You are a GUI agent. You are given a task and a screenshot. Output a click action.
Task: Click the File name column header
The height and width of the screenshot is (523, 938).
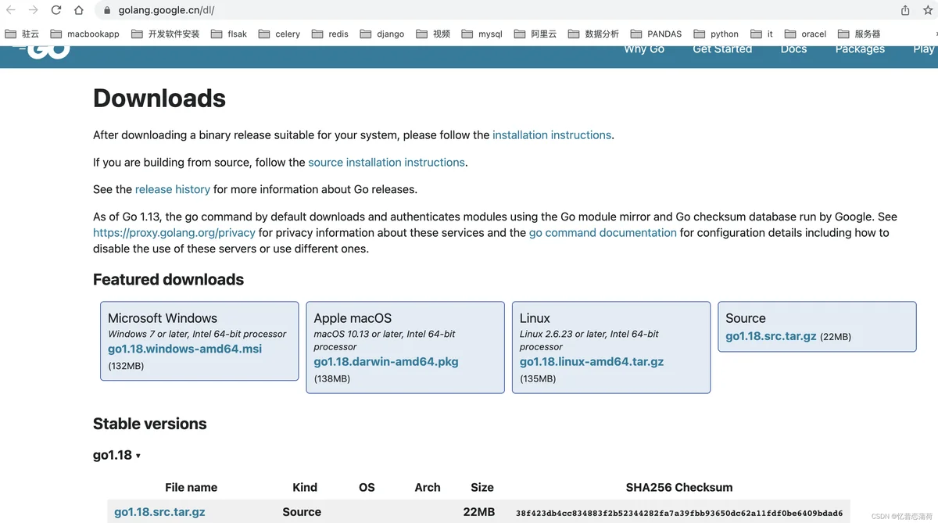coord(192,487)
